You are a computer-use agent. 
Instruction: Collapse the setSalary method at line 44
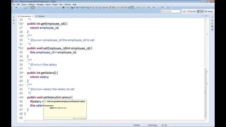click(24, 97)
